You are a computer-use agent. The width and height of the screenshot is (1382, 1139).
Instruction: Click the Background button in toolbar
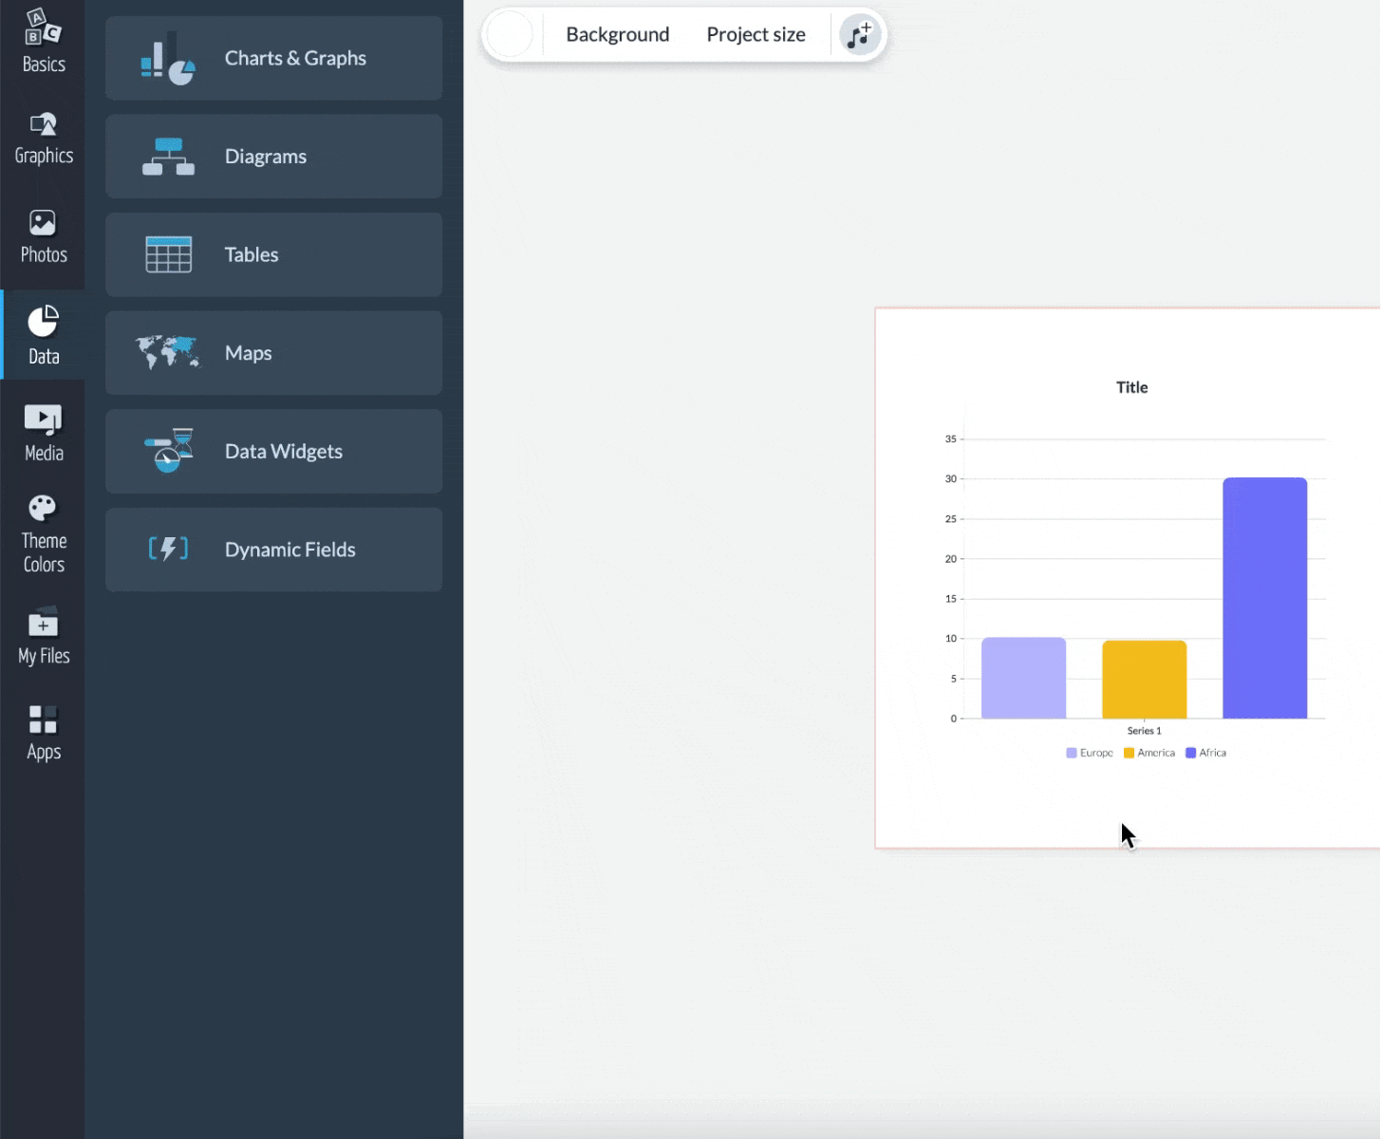coord(617,35)
